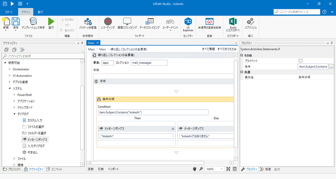Select メッセージボックス in activities tree
Viewport: 336px width, 179px height.
coord(35,140)
